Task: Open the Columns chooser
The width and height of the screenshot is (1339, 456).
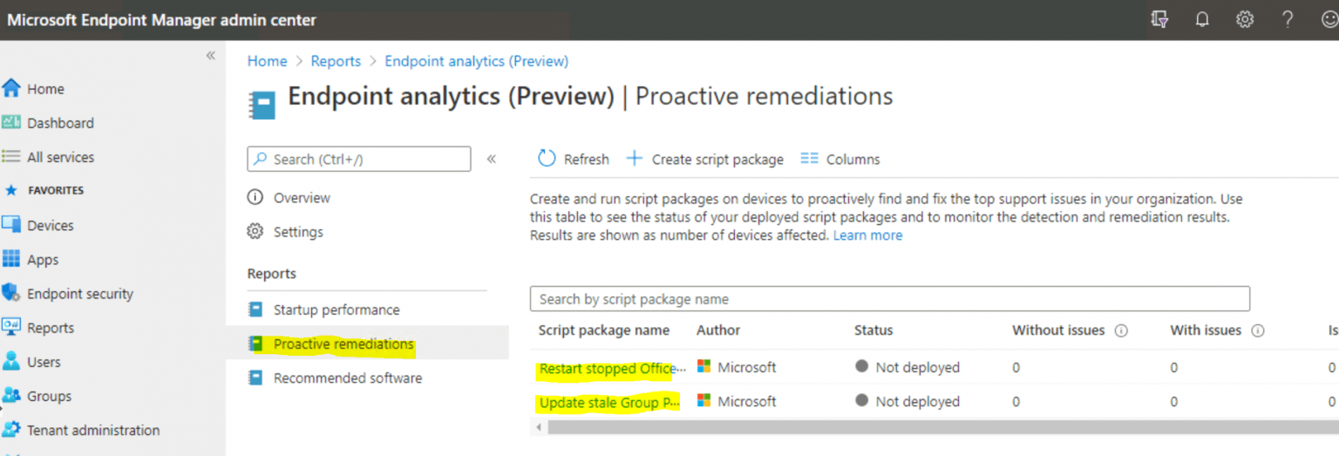Action: (840, 159)
